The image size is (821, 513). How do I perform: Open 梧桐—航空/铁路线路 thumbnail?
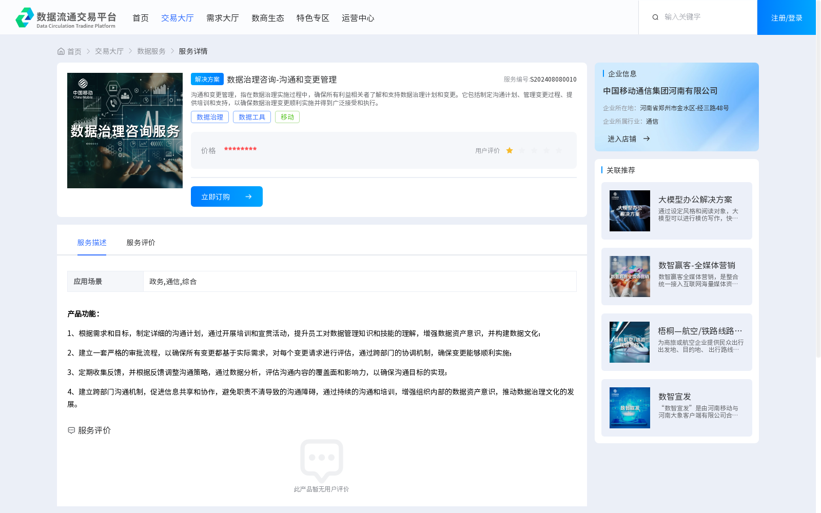[630, 342]
